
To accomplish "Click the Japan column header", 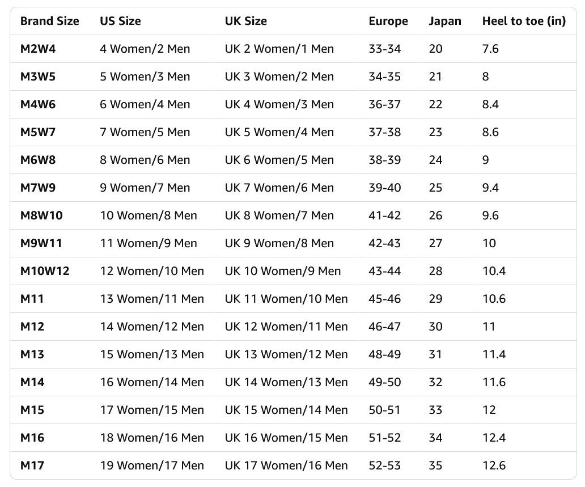I will (445, 21).
